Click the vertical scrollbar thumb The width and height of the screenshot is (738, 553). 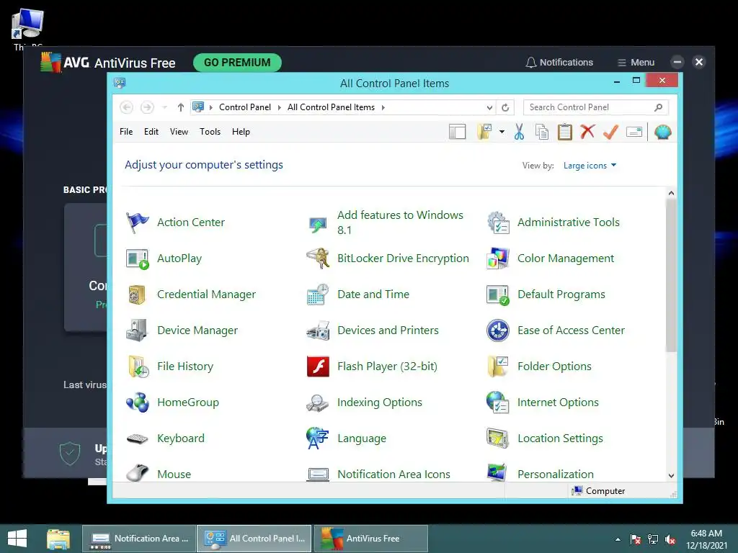[671, 275]
